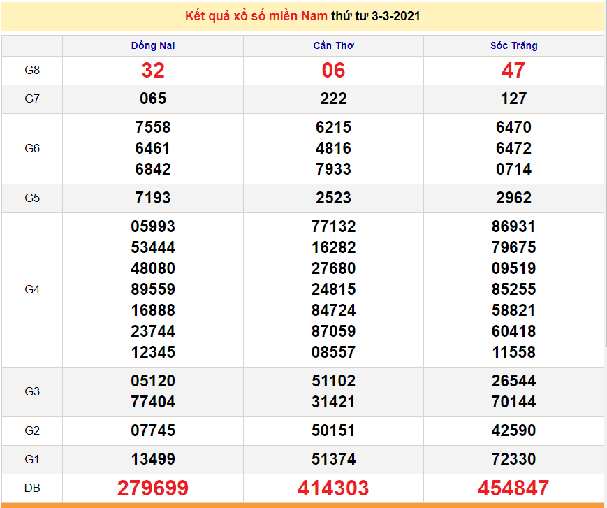
Task: Select Sóc Trăng special prize number 454847
Action: (x=513, y=488)
